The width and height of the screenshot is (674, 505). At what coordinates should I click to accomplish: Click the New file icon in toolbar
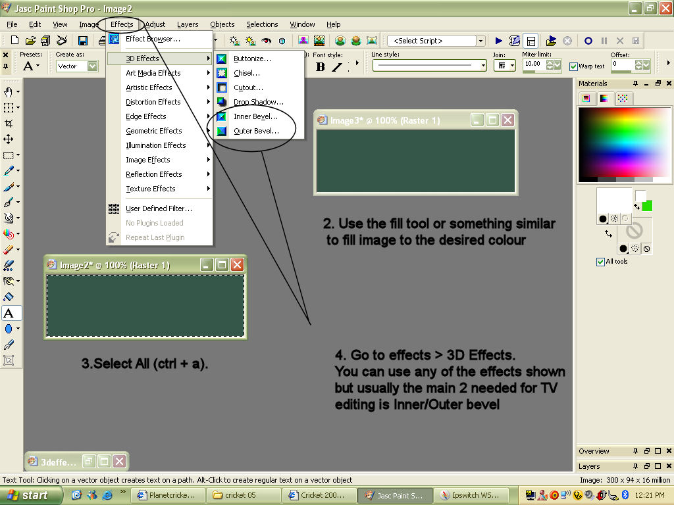pyautogui.click(x=14, y=40)
